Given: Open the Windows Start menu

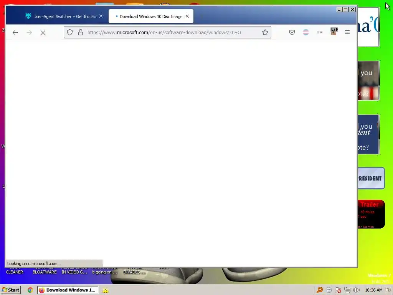Looking at the screenshot, I should click(10, 290).
